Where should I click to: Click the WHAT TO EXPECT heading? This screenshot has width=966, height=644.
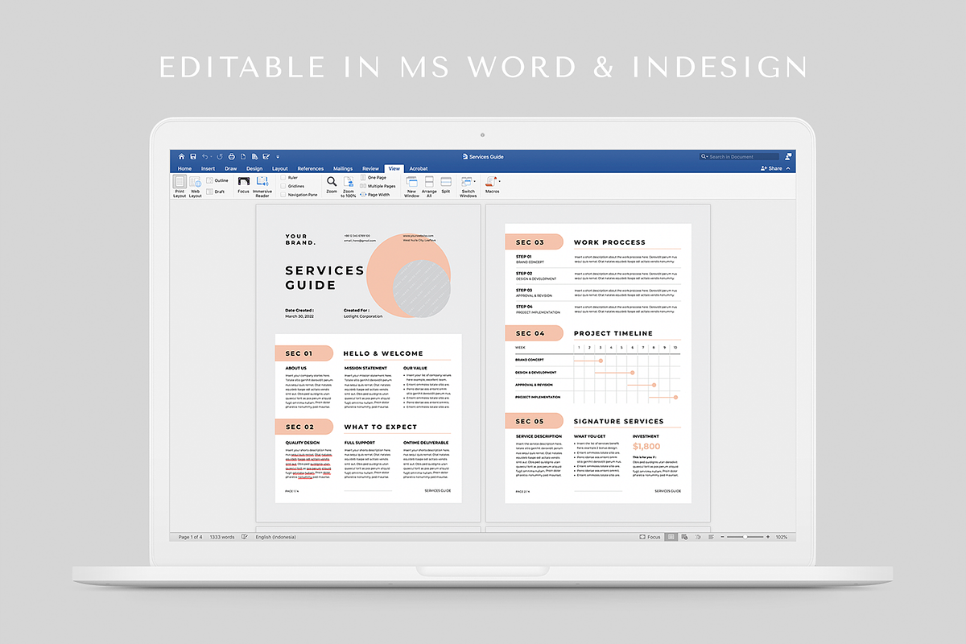point(380,427)
